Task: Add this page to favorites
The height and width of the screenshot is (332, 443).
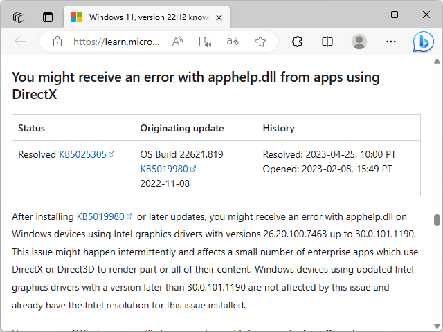Action: [260, 41]
